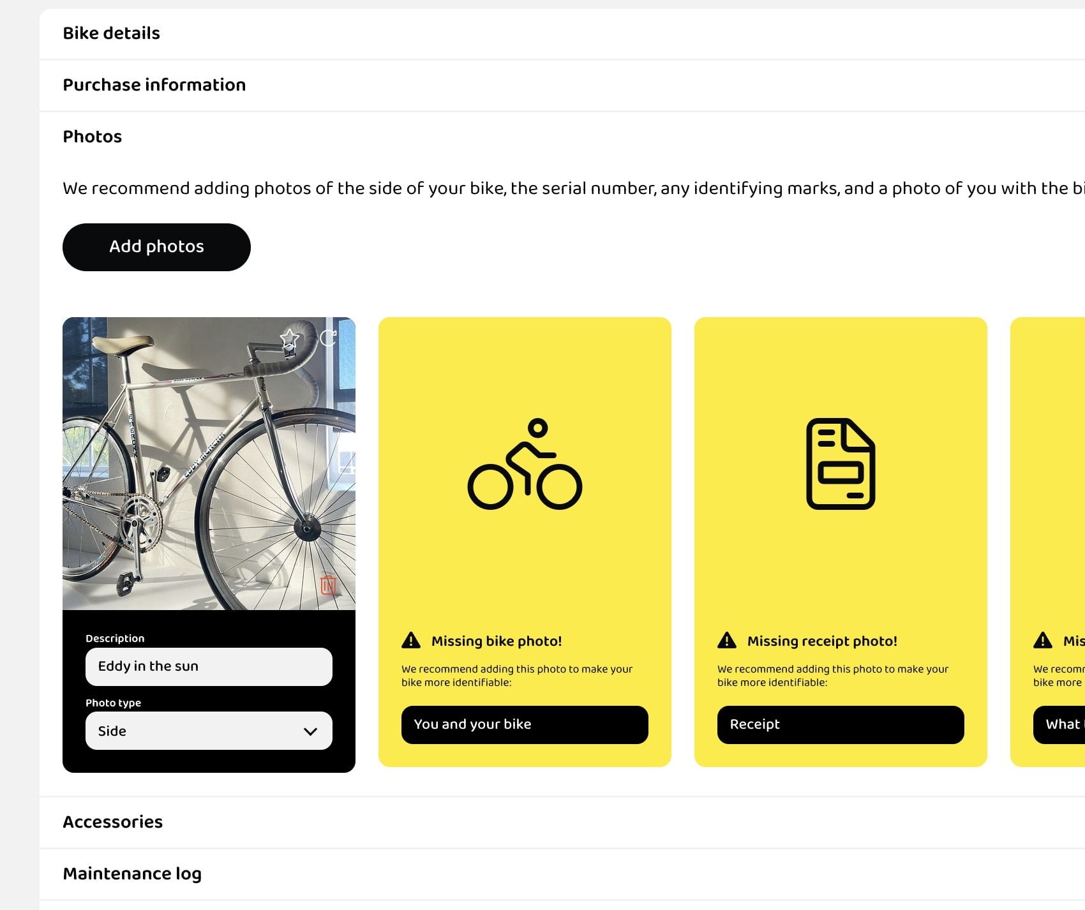This screenshot has height=910, width=1085.
Task: Expand the Accessories section
Action: [x=112, y=822]
